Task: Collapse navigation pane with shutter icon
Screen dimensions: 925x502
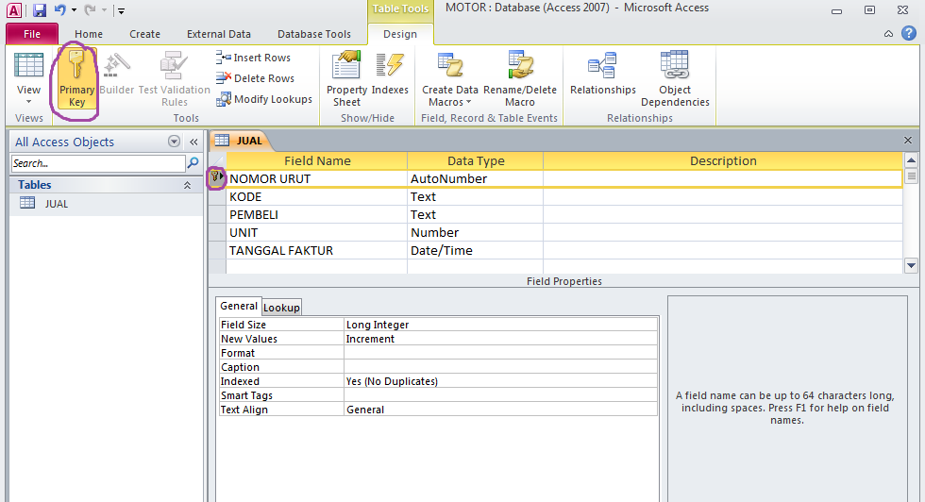Action: 193,142
